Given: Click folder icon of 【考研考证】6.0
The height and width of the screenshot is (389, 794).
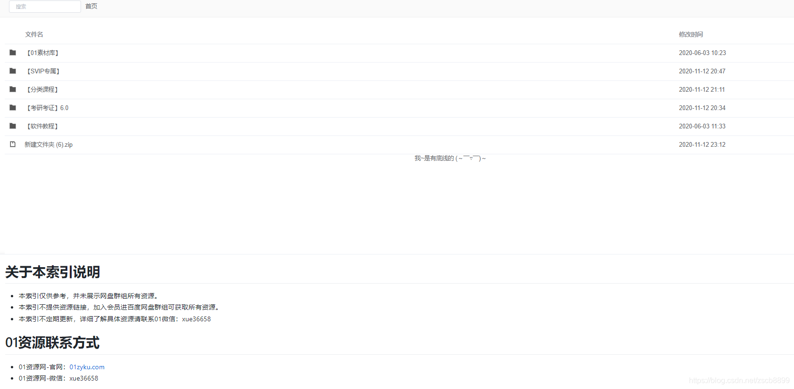Looking at the screenshot, I should click(13, 108).
